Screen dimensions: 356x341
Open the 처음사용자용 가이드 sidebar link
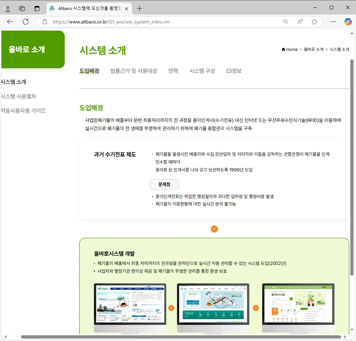[23, 111]
